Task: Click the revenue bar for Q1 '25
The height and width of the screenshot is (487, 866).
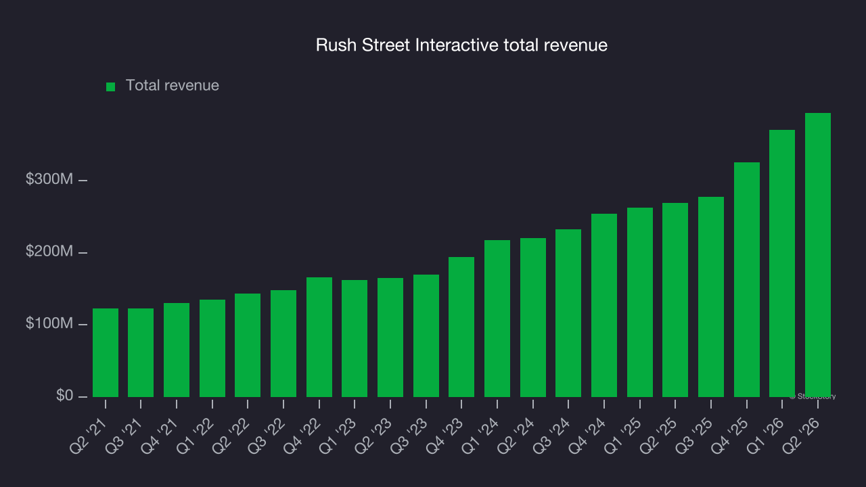Action: pos(640,302)
